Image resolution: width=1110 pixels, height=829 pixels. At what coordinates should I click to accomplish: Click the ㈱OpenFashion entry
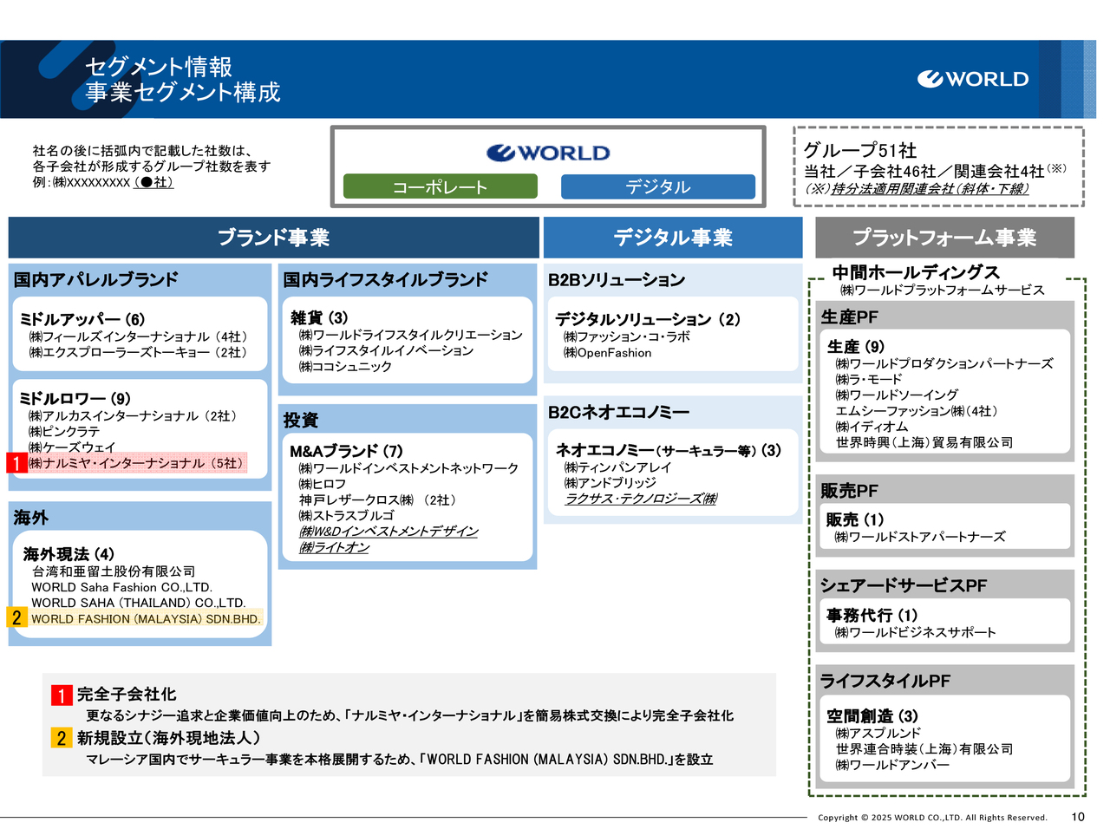pos(607,353)
